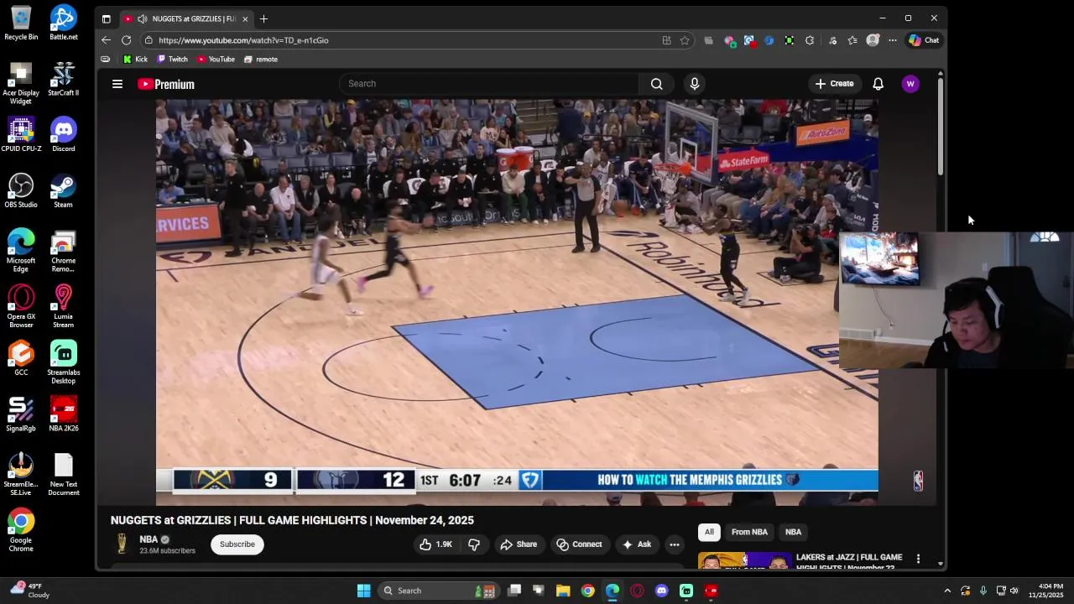Open Edge extensions puzzle icon

click(x=810, y=40)
